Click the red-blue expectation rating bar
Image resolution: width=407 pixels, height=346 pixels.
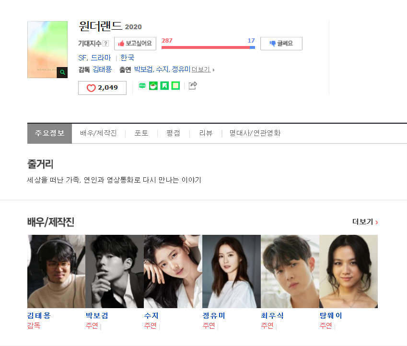[x=208, y=47]
